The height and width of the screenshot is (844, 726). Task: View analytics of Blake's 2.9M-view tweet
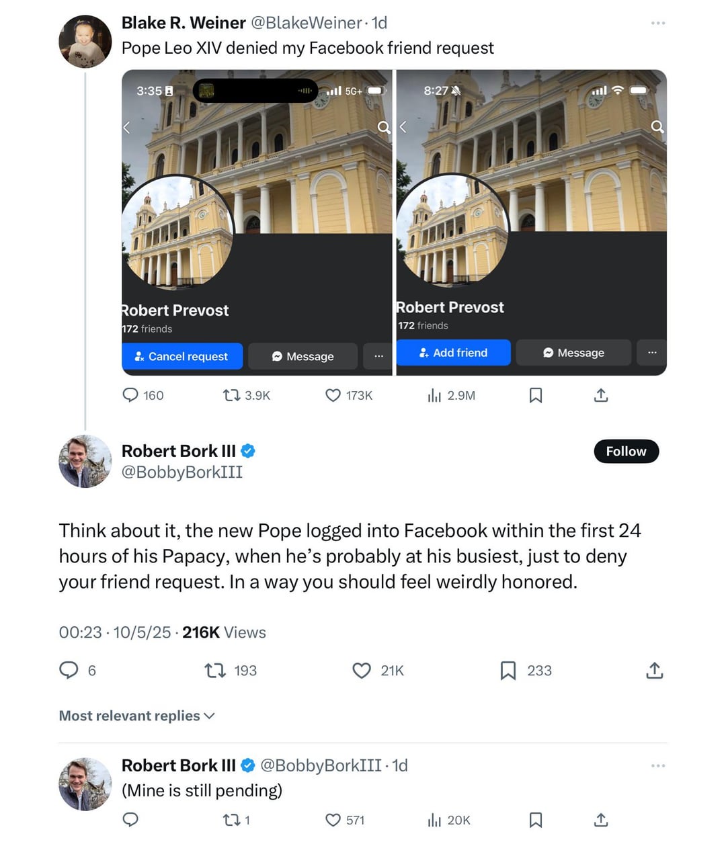435,396
